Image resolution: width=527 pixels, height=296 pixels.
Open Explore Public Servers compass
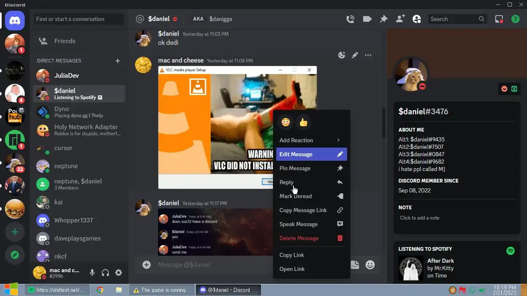coord(15,255)
